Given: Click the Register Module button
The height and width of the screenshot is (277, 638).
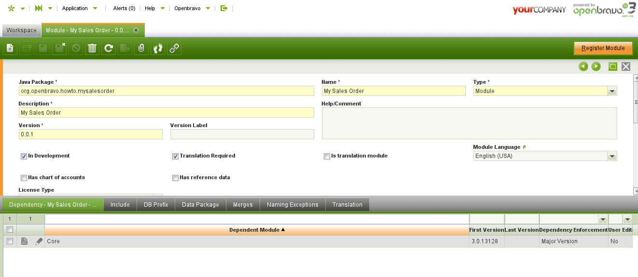Looking at the screenshot, I should point(603,48).
